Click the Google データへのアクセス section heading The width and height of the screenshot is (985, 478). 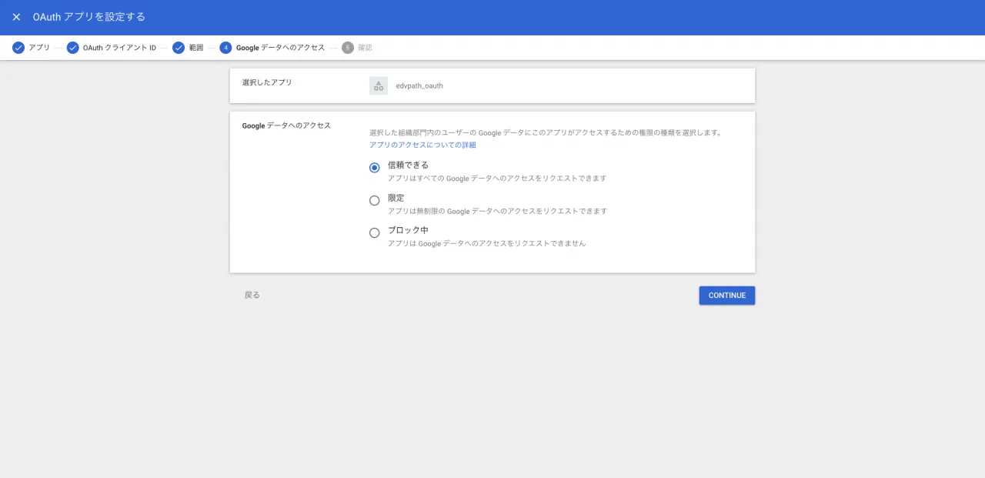(x=286, y=125)
